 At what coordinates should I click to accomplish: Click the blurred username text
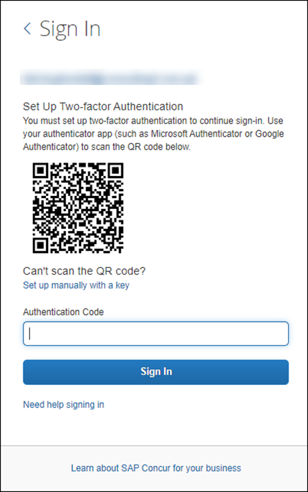point(110,78)
